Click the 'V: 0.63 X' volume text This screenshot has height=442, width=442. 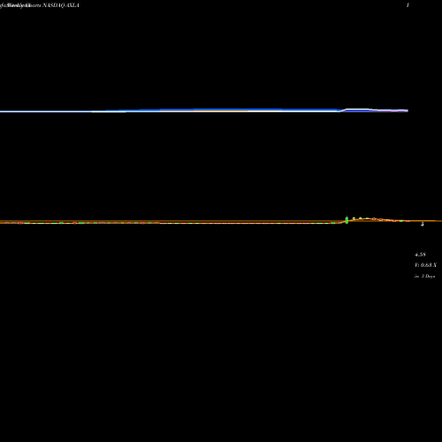tap(425, 265)
